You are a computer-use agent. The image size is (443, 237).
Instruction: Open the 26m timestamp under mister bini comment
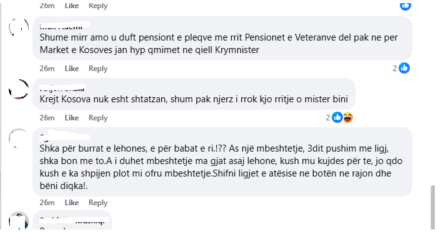[47, 118]
